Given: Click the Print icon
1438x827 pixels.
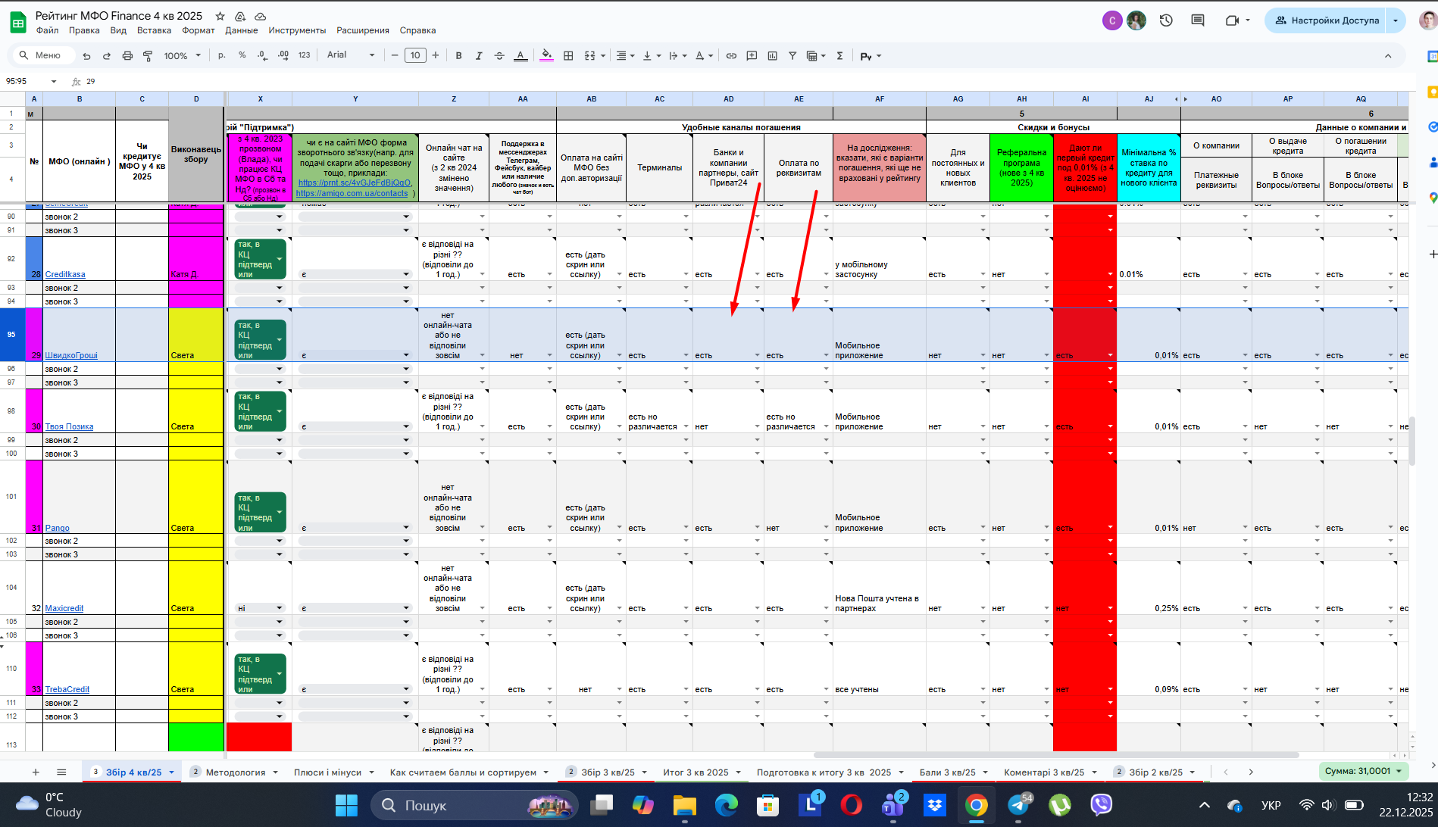Looking at the screenshot, I should click(127, 56).
